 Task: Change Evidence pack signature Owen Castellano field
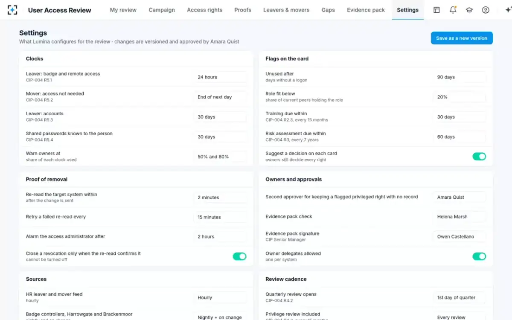pos(460,237)
